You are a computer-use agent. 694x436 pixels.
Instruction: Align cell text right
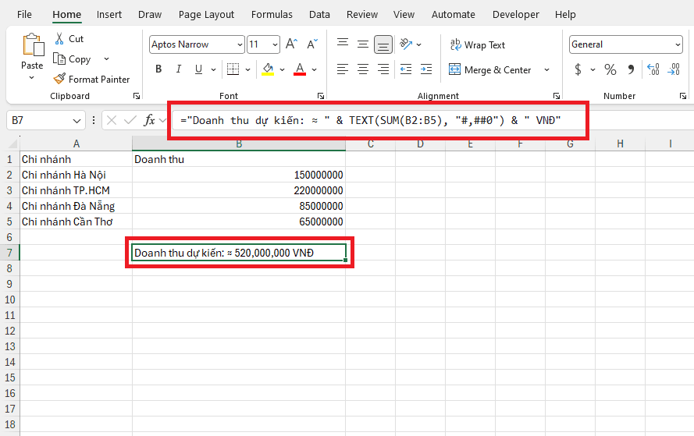point(383,69)
